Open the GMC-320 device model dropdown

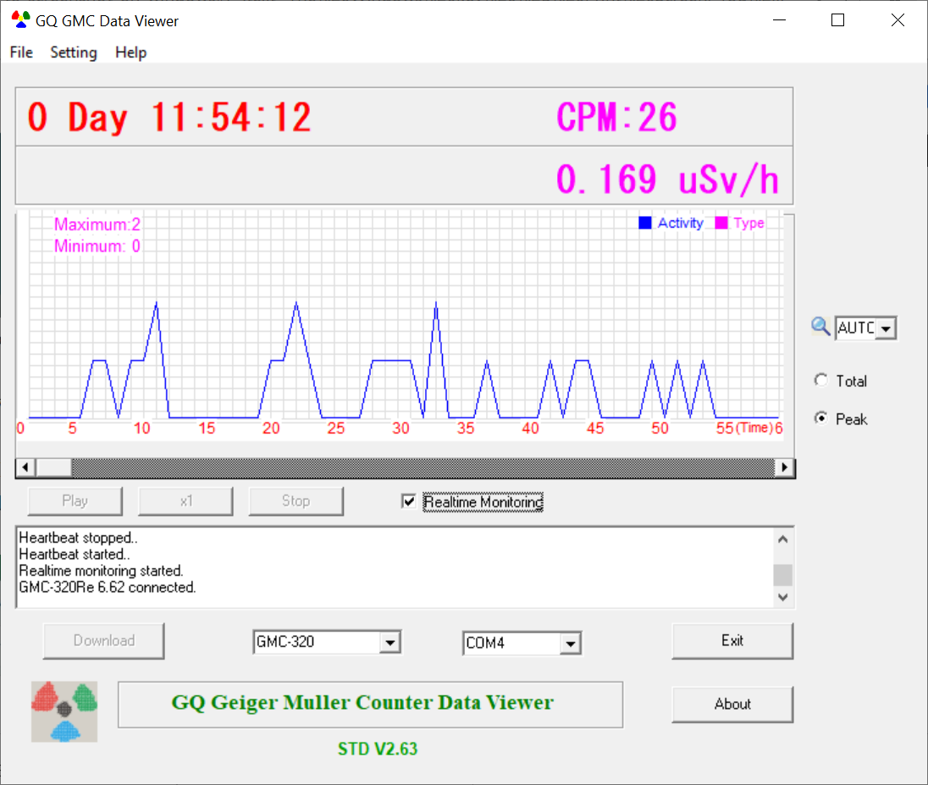tap(390, 643)
